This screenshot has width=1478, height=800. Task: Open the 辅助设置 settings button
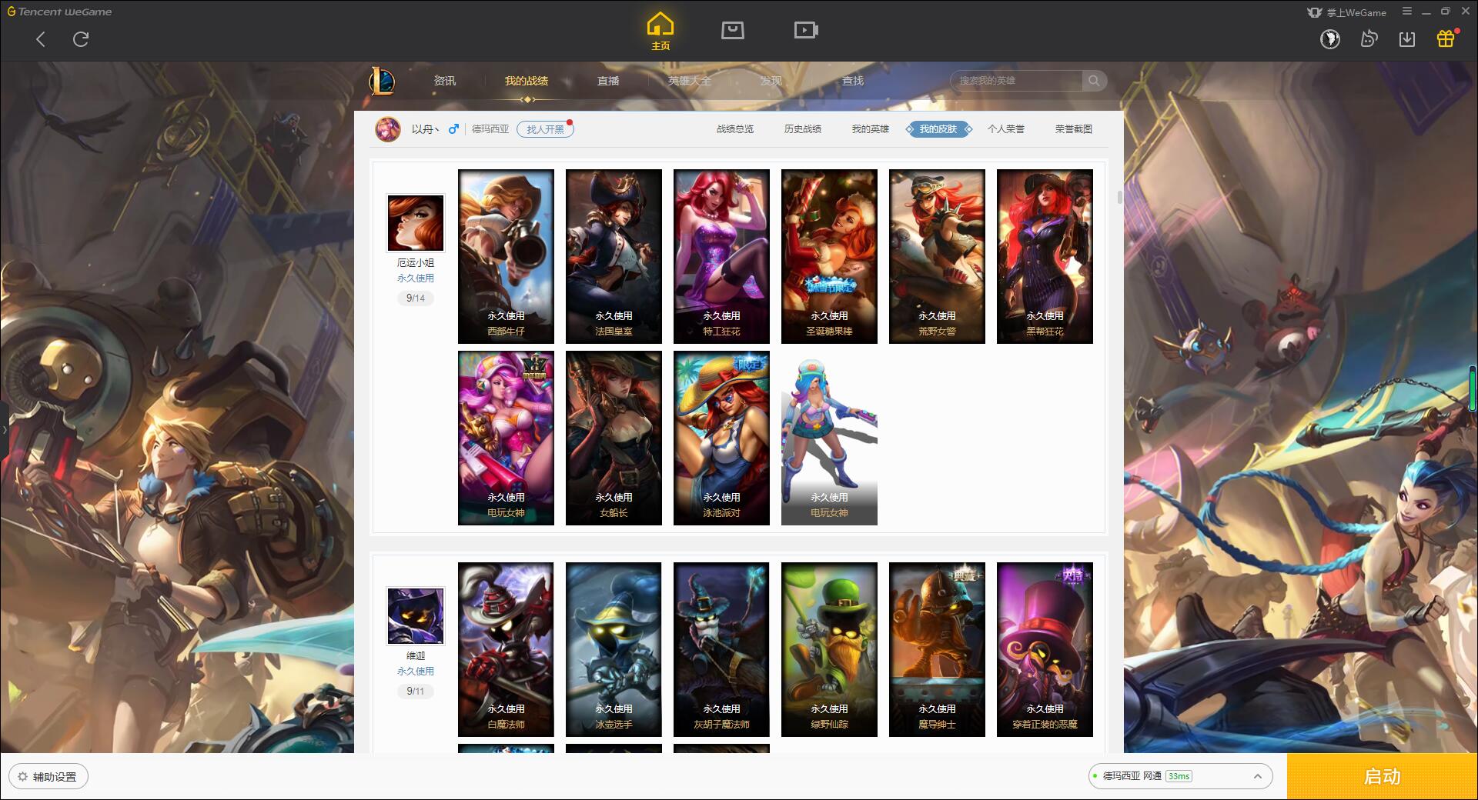click(x=48, y=777)
